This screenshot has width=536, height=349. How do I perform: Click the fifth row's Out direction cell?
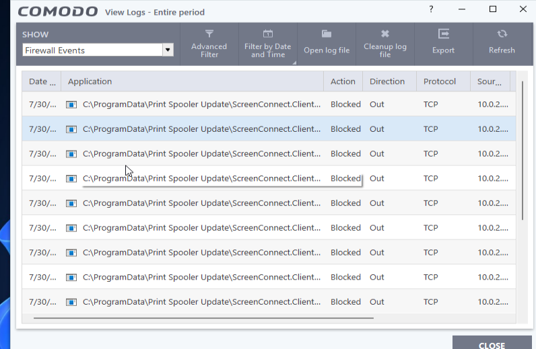(x=376, y=203)
